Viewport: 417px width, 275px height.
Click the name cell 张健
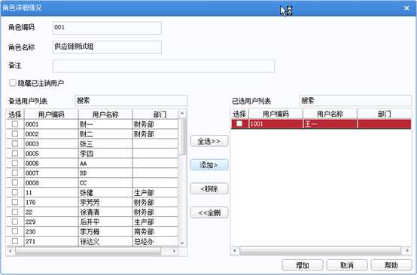[x=105, y=192]
